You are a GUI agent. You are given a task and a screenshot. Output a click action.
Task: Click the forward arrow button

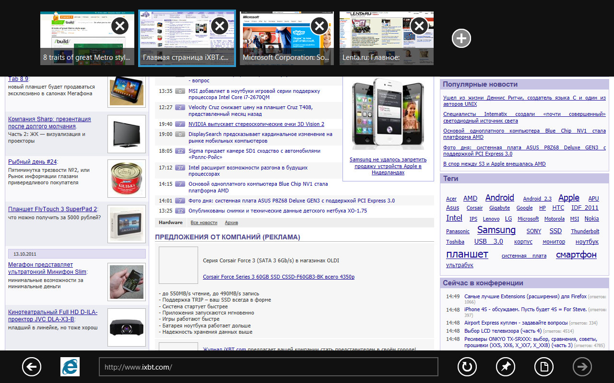point(582,367)
